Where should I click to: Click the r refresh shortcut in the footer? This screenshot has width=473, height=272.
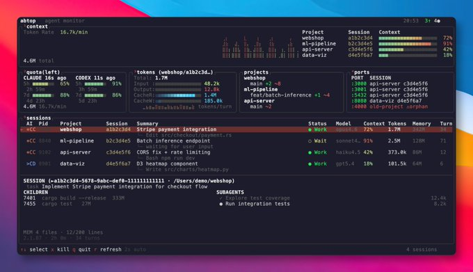coord(108,250)
